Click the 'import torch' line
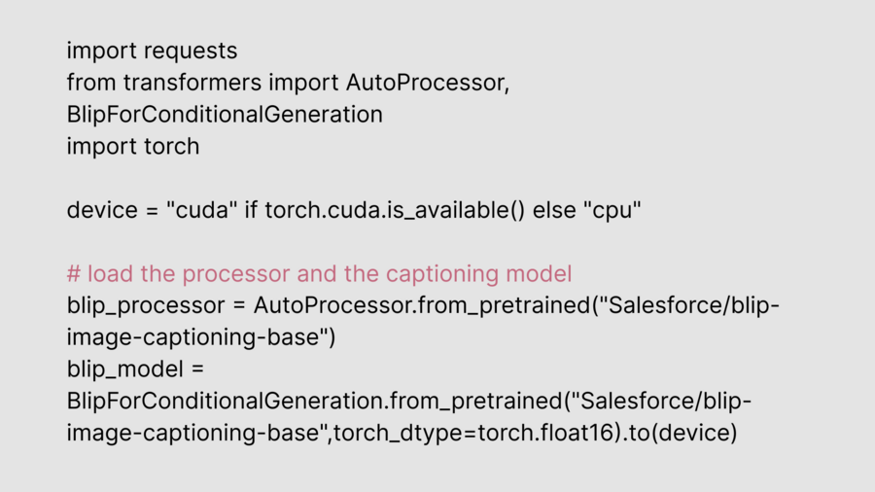This screenshot has height=492, width=875. coord(132,147)
